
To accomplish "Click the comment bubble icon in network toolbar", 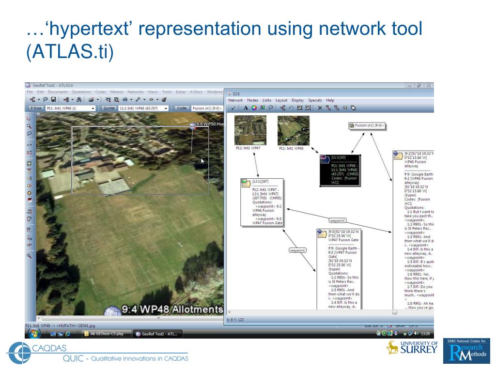I will click(271, 108).
